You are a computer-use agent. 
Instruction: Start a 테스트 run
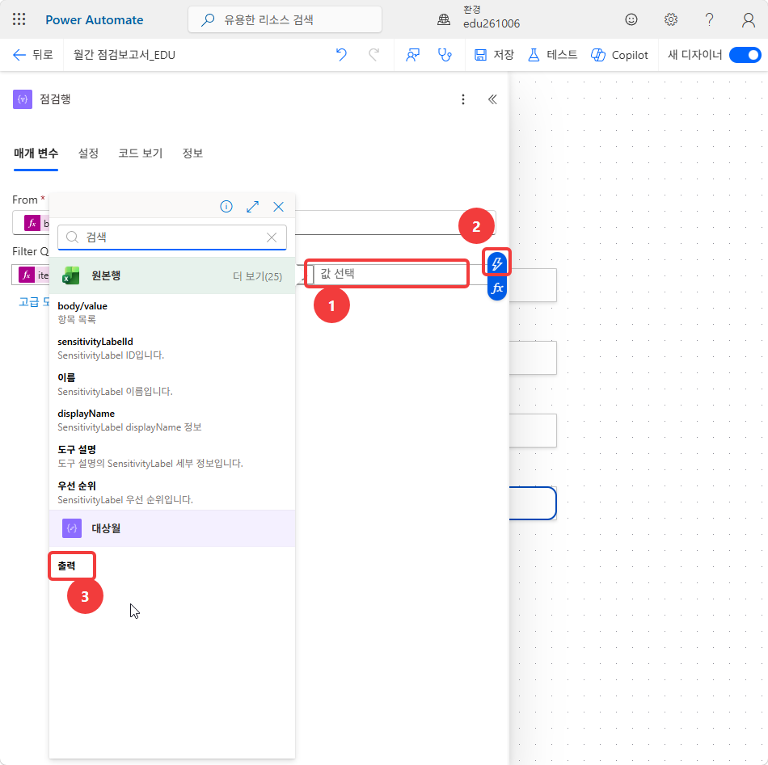tap(552, 55)
